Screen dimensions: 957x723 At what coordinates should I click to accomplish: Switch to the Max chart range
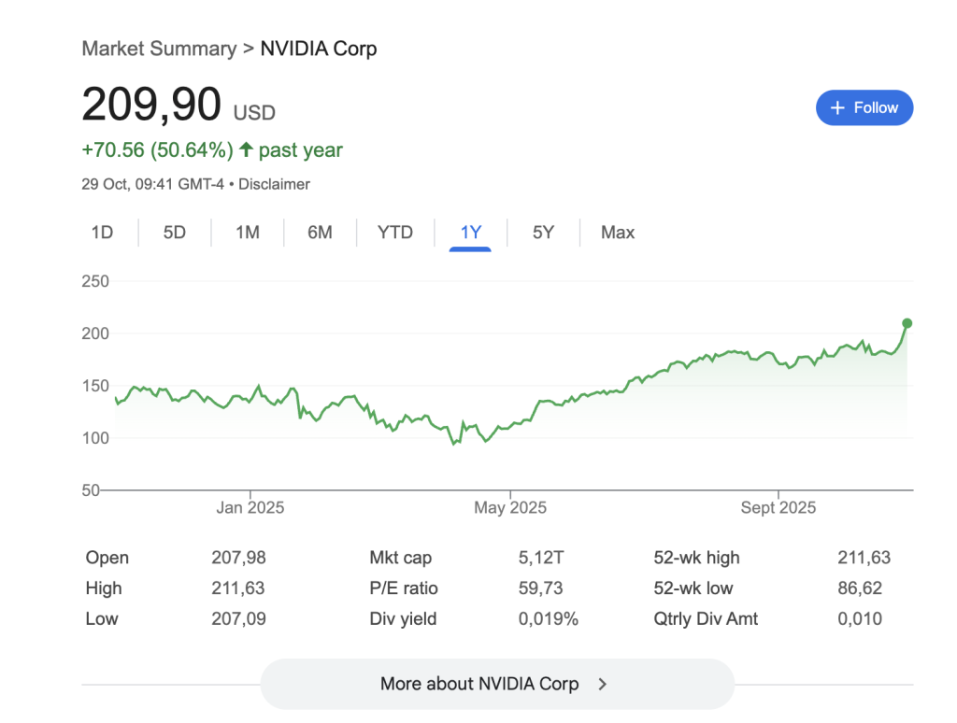click(618, 233)
